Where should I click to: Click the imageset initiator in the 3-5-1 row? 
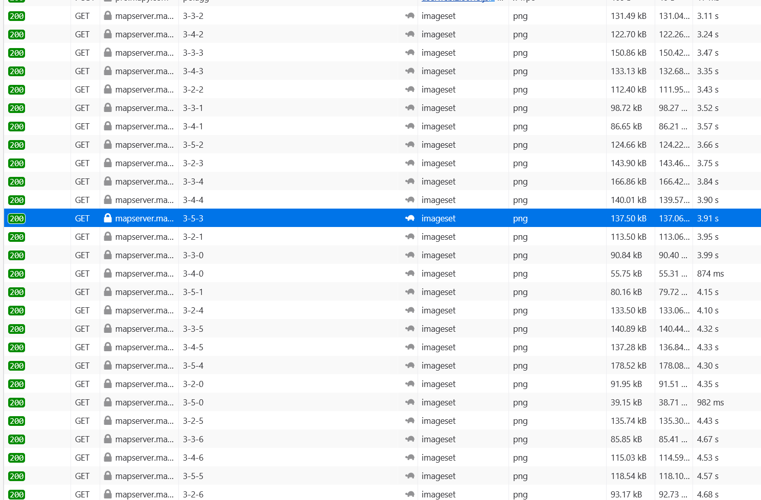tap(438, 292)
